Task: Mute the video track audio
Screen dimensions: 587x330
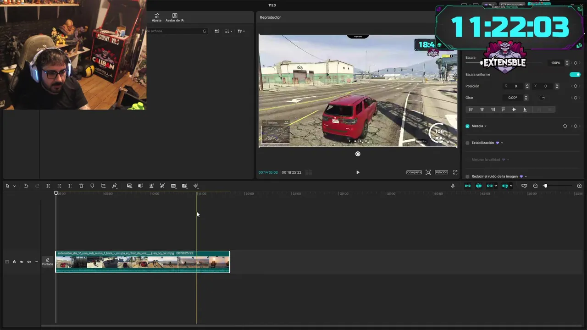Action: 29,262
